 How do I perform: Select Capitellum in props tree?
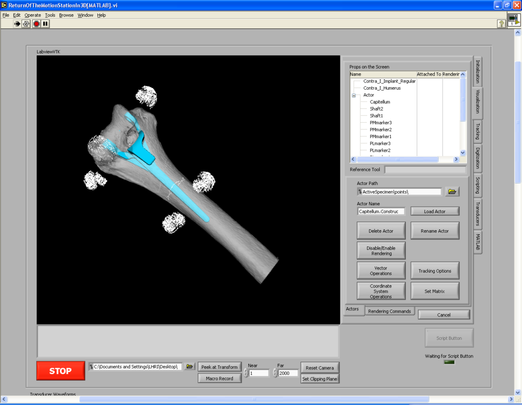[380, 102]
